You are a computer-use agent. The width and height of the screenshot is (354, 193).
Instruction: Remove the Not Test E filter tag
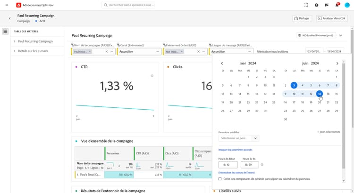coord(182,52)
